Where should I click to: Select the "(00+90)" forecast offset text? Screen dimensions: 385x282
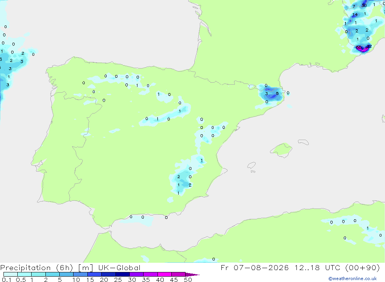tap(362, 267)
